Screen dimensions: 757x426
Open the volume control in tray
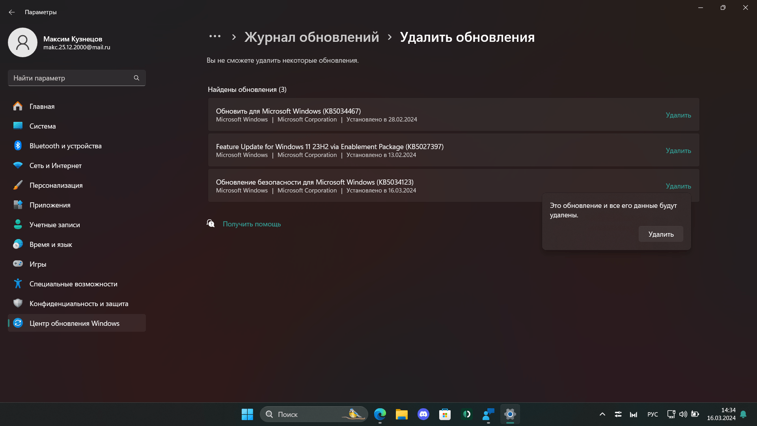[683, 414]
